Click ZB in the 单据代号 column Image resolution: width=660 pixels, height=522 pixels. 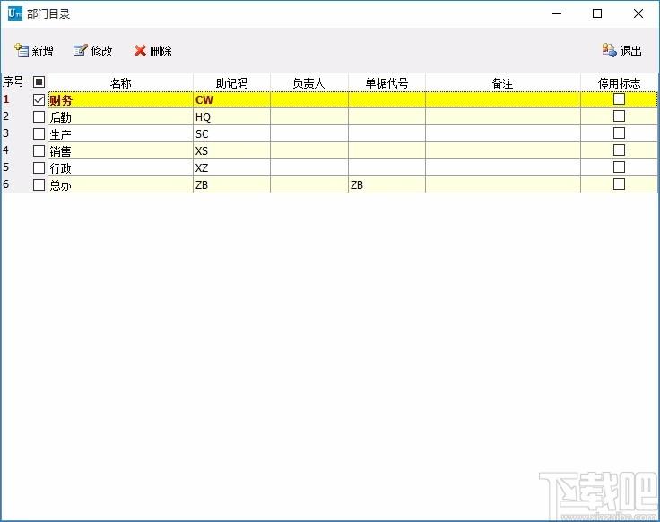(x=386, y=184)
